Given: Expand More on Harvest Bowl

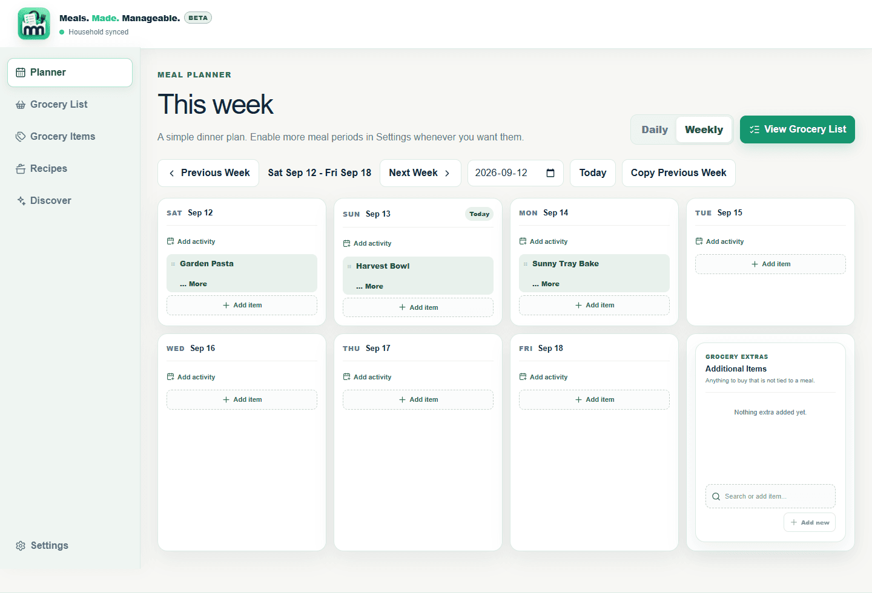Looking at the screenshot, I should coord(369,286).
